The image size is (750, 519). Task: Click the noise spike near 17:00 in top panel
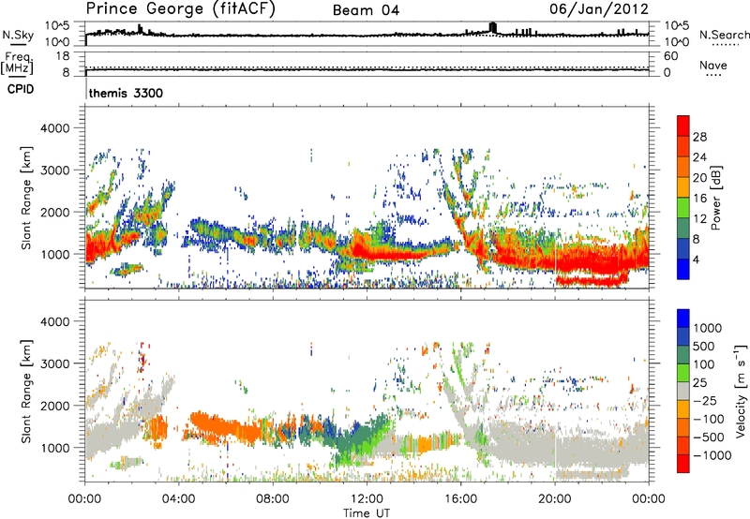click(493, 27)
